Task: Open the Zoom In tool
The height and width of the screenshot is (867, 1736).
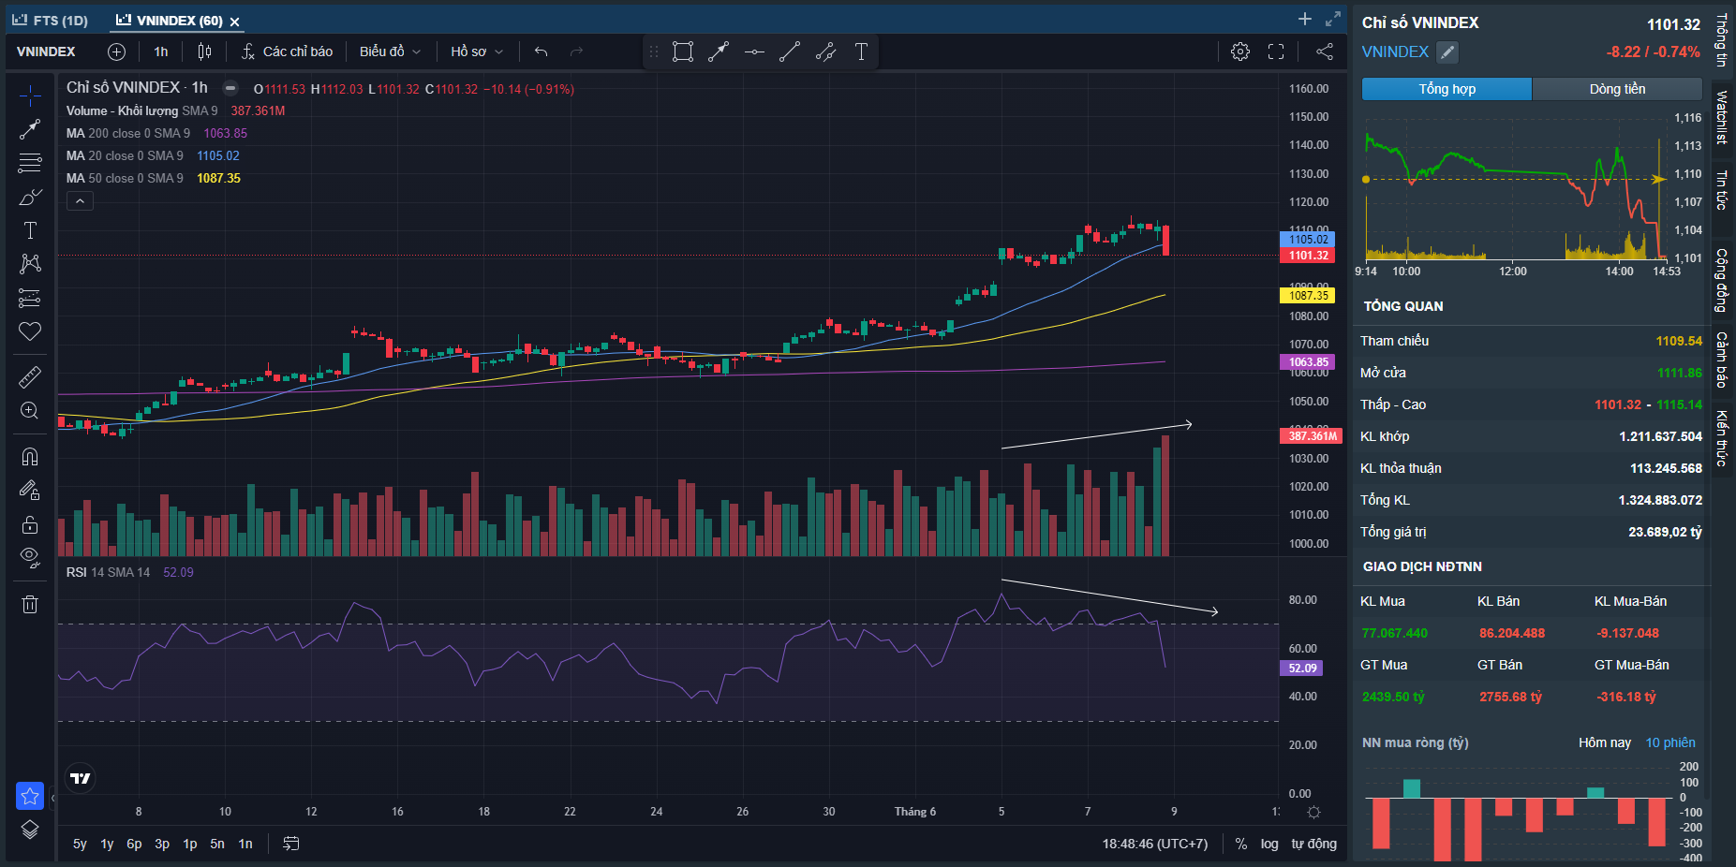Action: (30, 411)
